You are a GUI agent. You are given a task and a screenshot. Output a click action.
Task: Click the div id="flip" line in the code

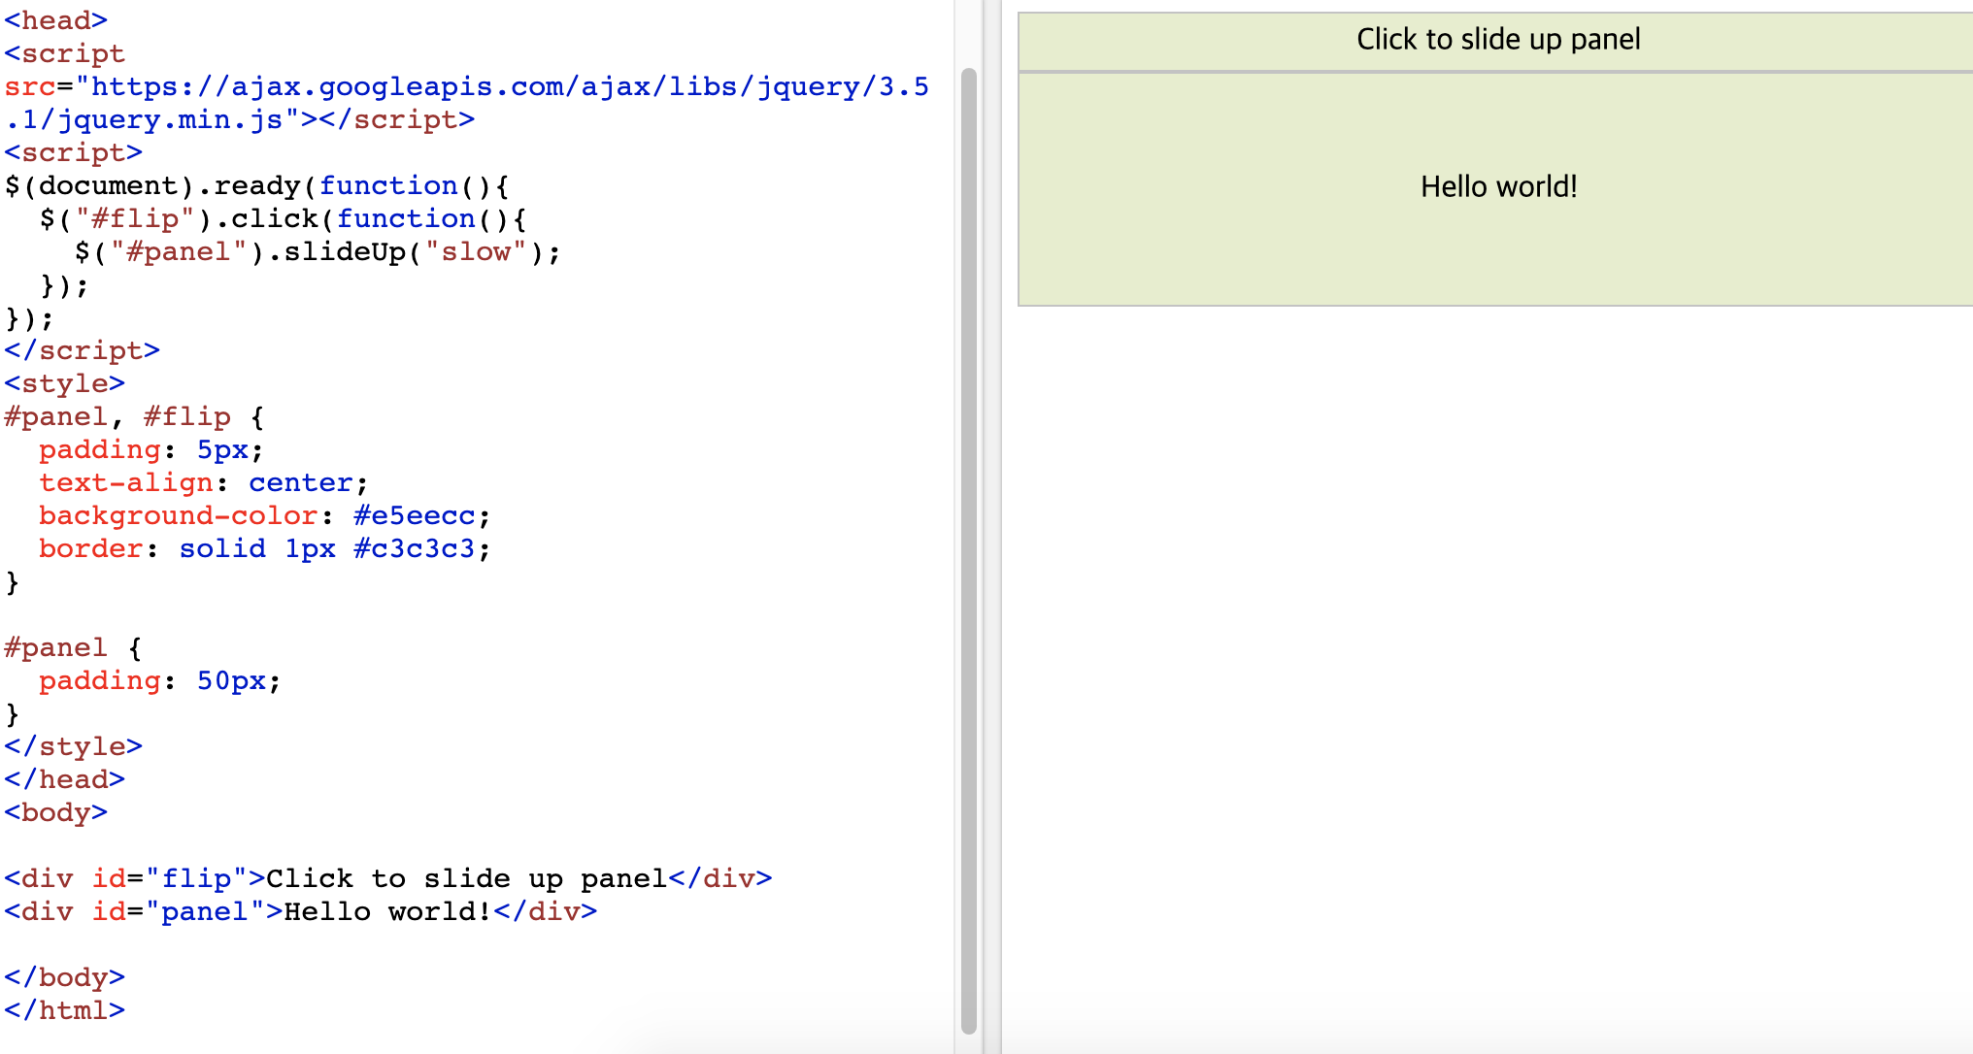[x=387, y=879]
